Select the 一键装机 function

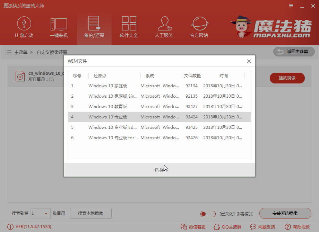click(59, 27)
